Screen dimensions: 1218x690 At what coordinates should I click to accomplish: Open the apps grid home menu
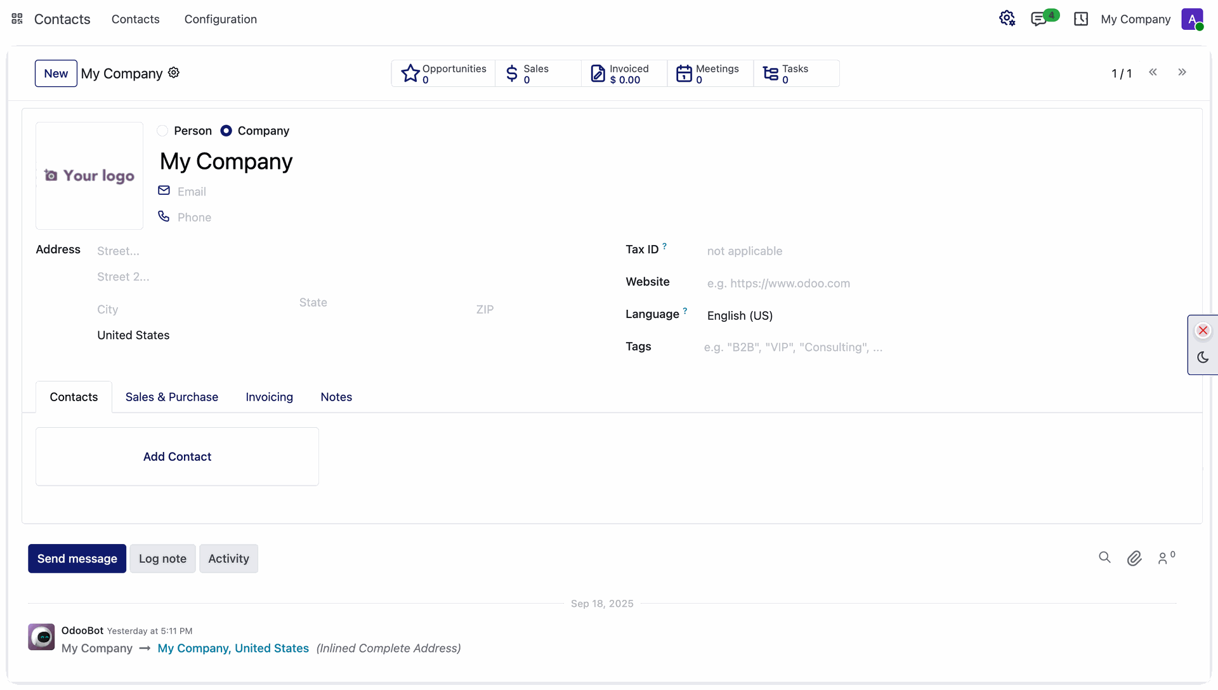point(17,19)
